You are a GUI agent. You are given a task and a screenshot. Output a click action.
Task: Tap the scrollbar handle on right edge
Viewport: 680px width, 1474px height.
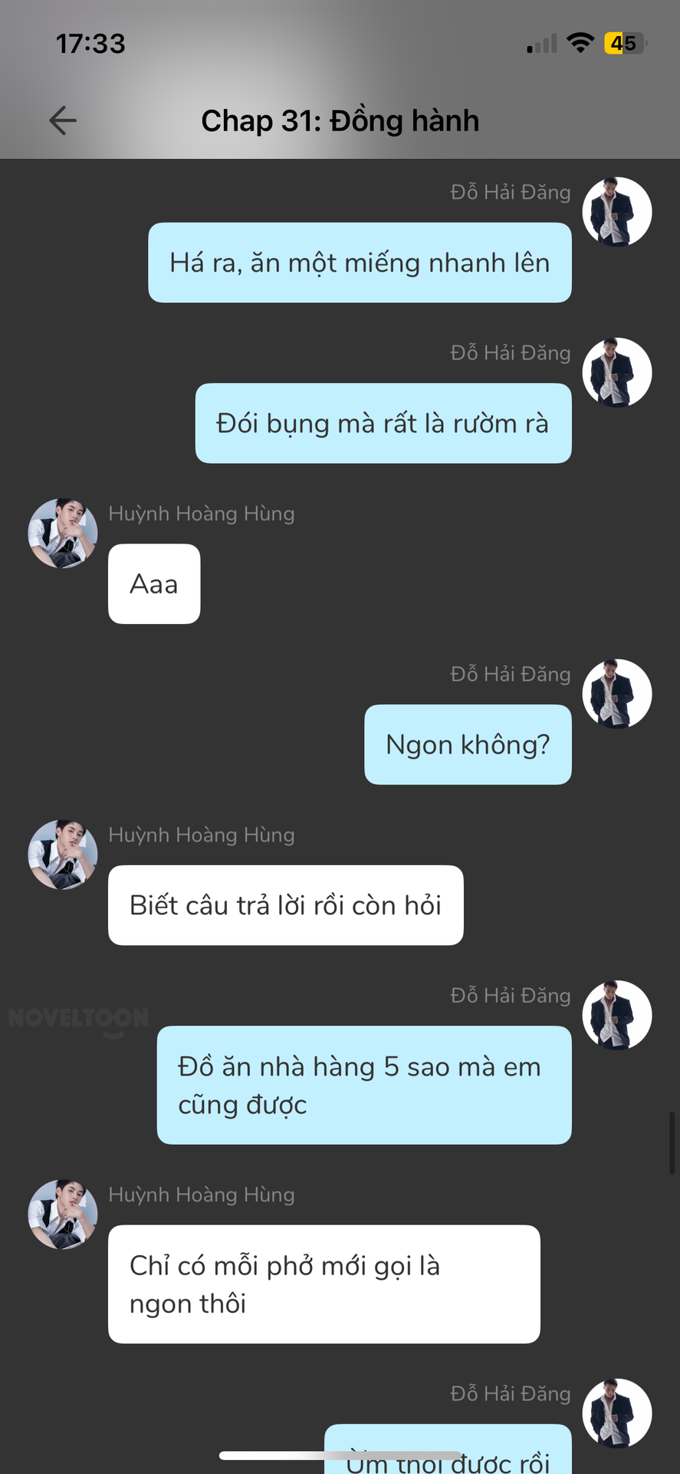pyautogui.click(x=672, y=1142)
